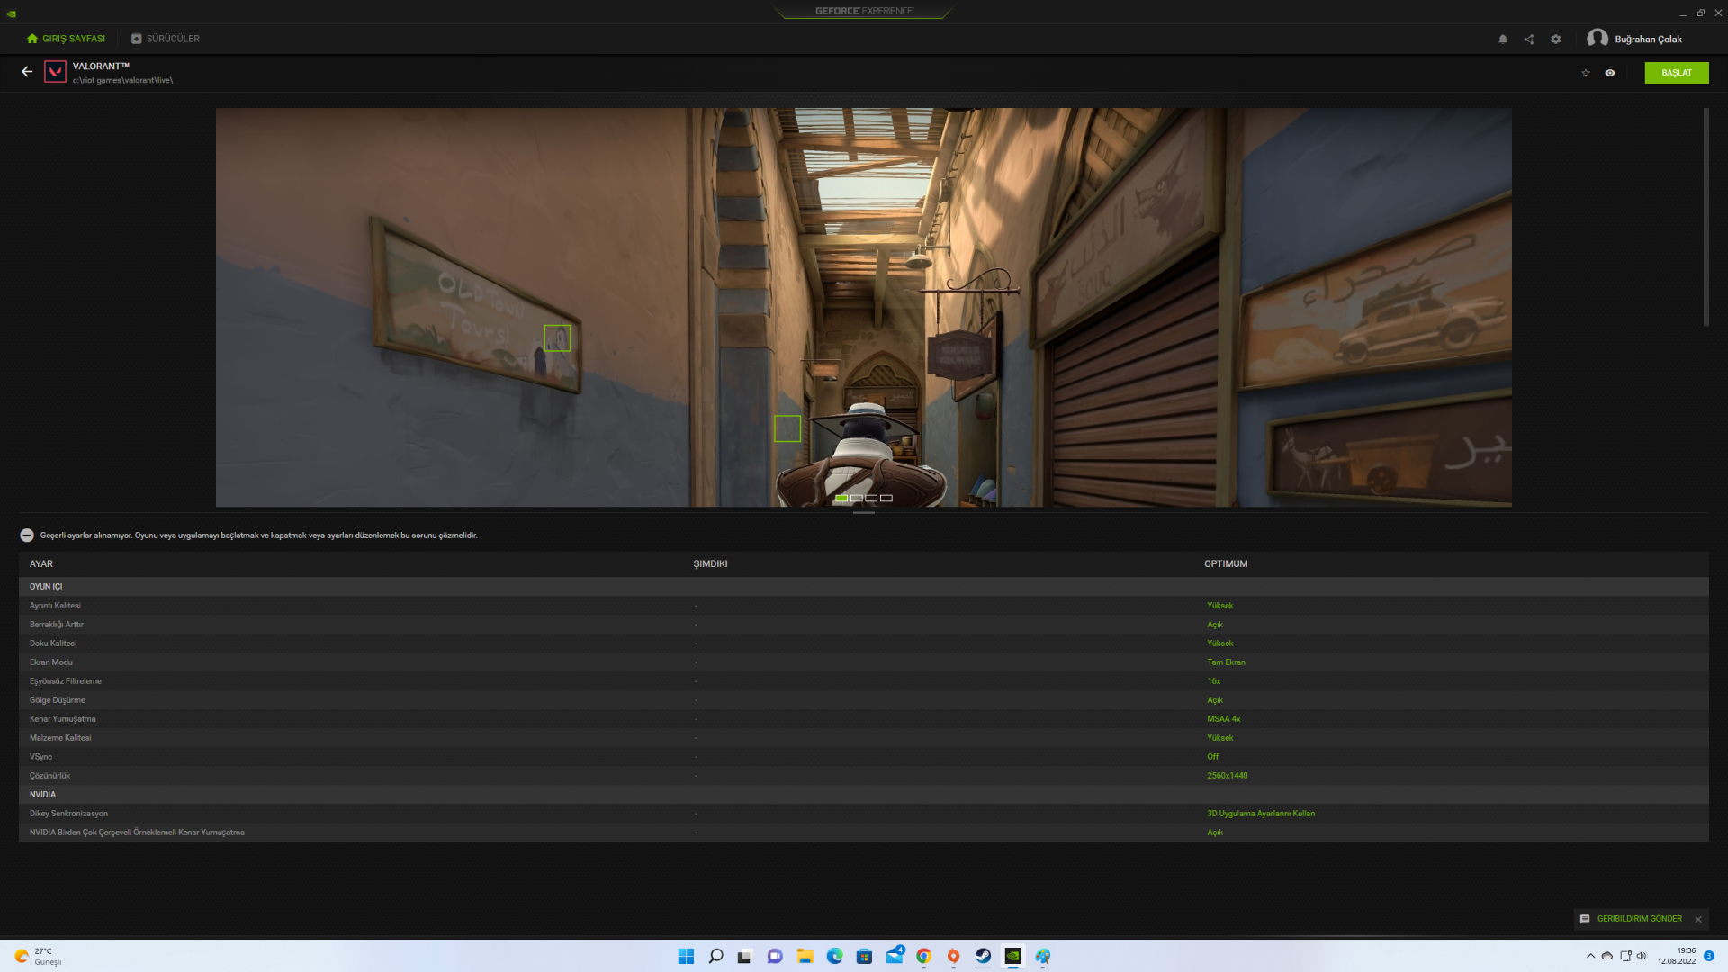Dismiss the feedback bar with X
Image resolution: width=1728 pixels, height=972 pixels.
pyautogui.click(x=1698, y=919)
